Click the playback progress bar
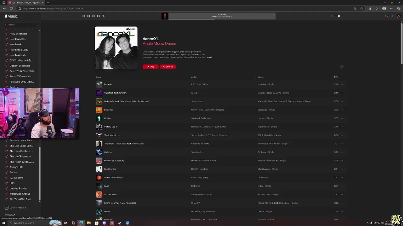Screen dimensions: 403x226 (222, 19)
